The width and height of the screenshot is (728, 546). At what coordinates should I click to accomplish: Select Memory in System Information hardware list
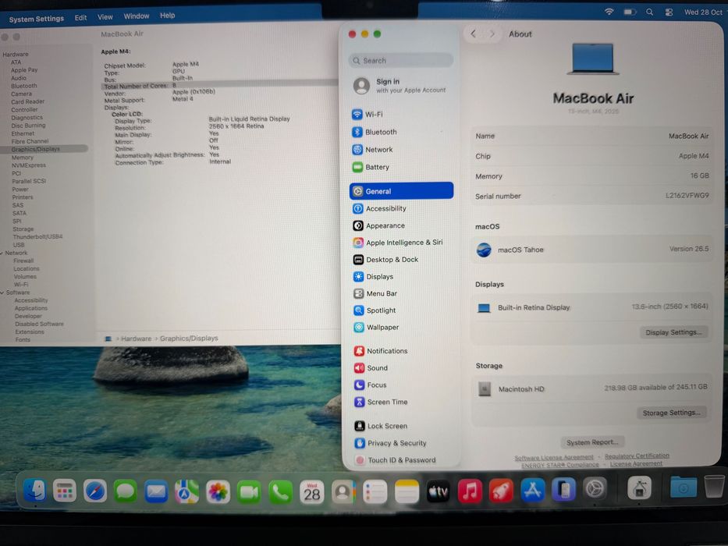click(23, 158)
